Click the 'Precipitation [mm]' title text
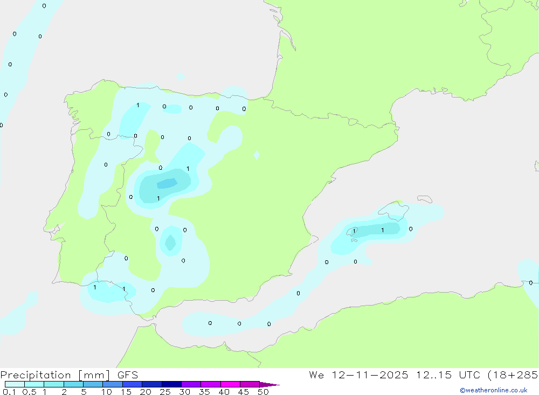Screen dimensions: 539x395 pos(55,375)
